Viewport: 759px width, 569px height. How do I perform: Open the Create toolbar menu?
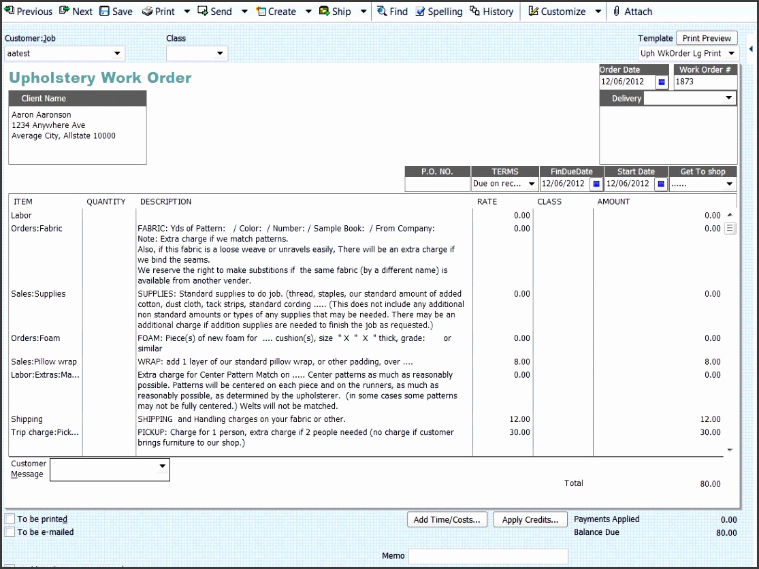tap(276, 11)
